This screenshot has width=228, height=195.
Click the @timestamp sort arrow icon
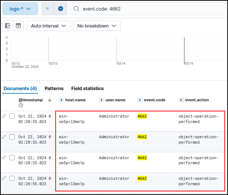tap(50, 100)
